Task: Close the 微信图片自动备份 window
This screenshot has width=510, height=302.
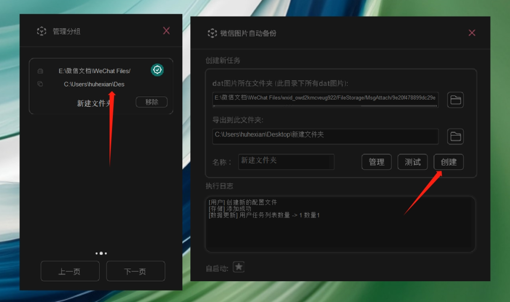Action: pyautogui.click(x=472, y=33)
